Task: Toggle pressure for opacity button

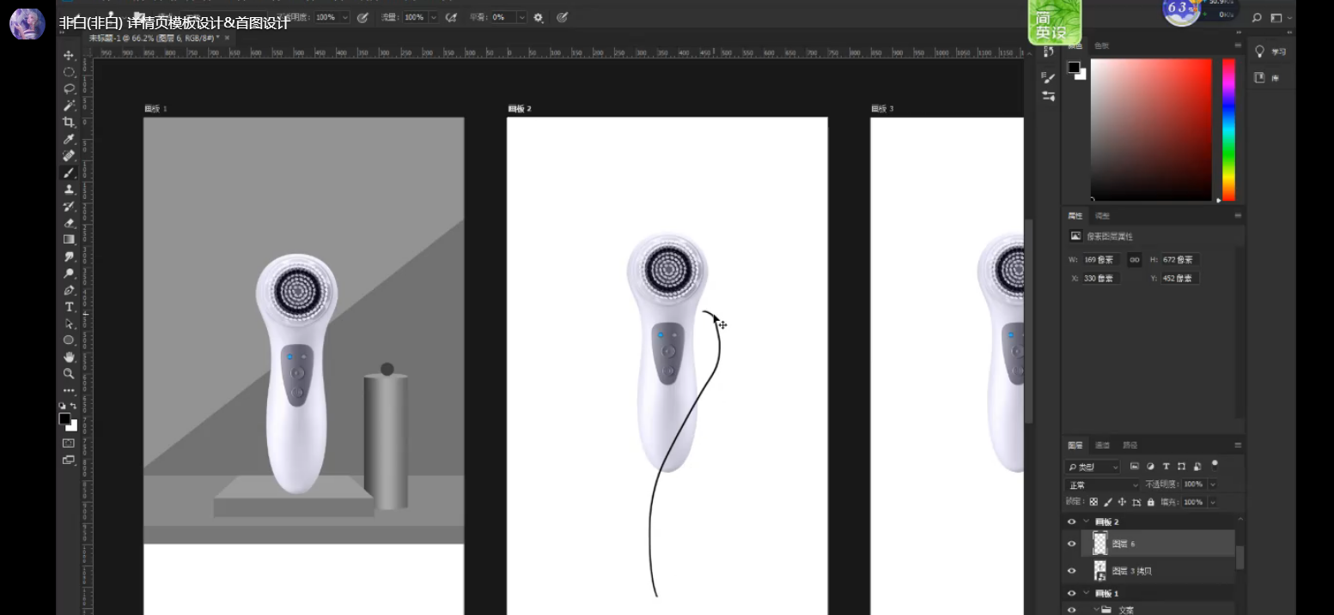Action: pos(362,17)
